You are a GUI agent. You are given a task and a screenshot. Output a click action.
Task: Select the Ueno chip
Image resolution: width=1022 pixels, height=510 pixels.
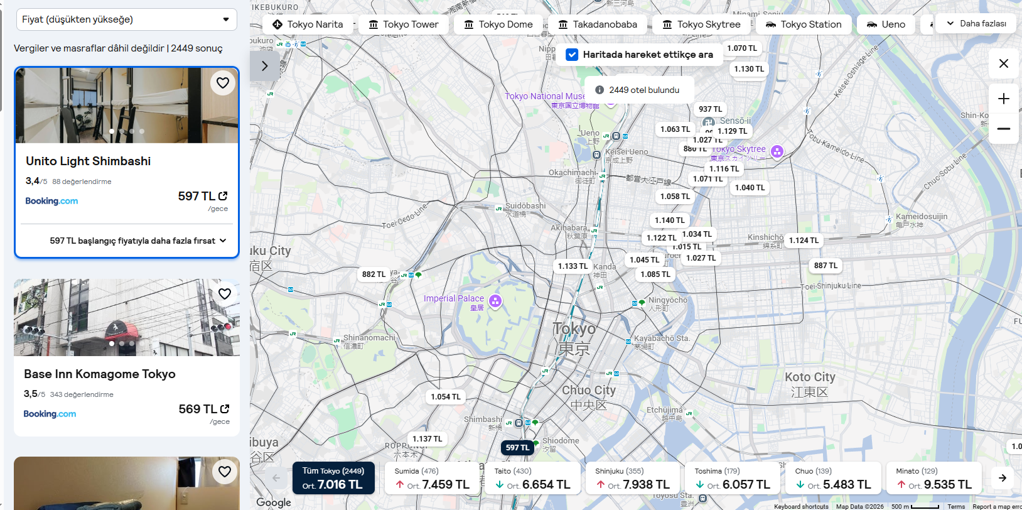click(x=886, y=24)
